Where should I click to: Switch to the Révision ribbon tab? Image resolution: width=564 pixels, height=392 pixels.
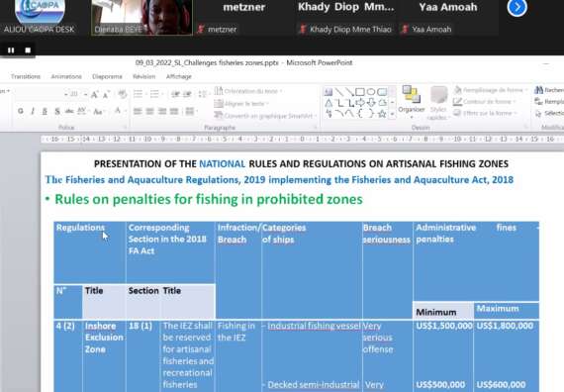pyautogui.click(x=143, y=76)
